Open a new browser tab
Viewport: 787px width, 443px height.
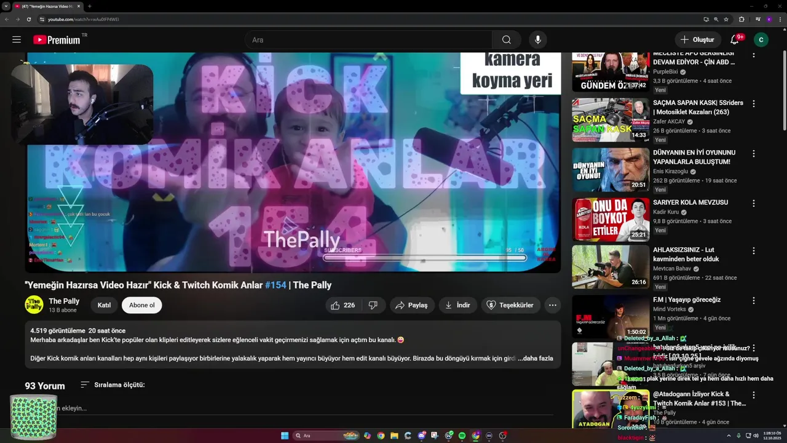click(x=90, y=6)
